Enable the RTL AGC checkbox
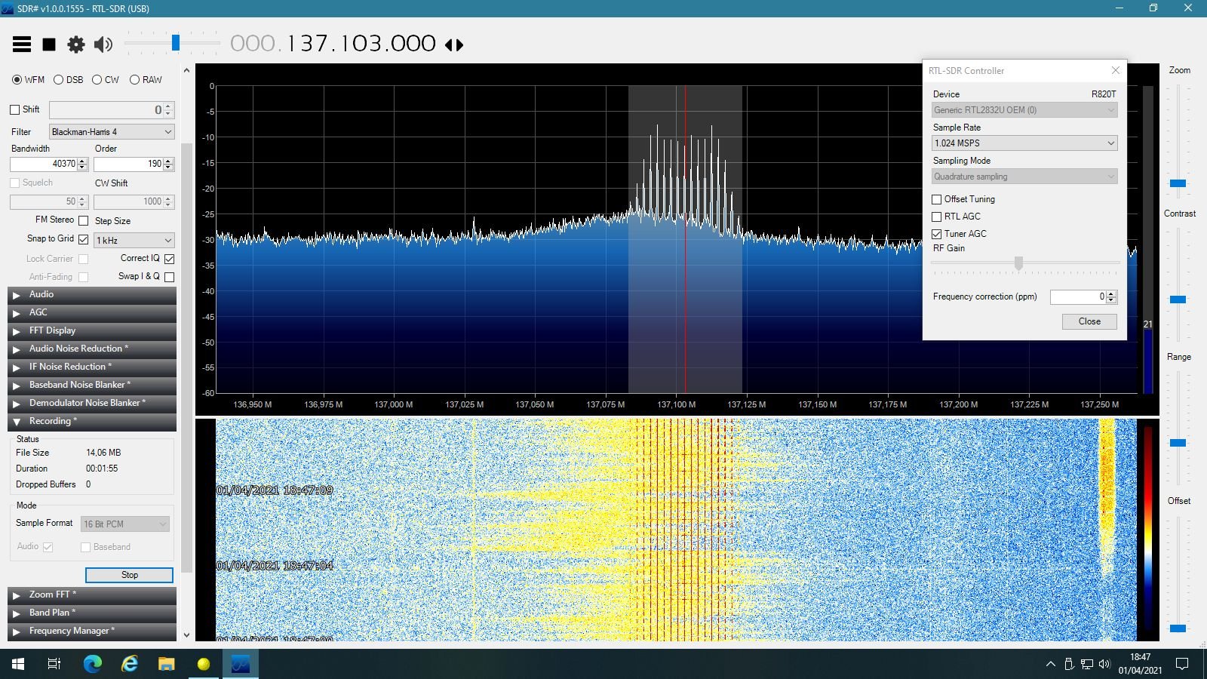 [937, 217]
